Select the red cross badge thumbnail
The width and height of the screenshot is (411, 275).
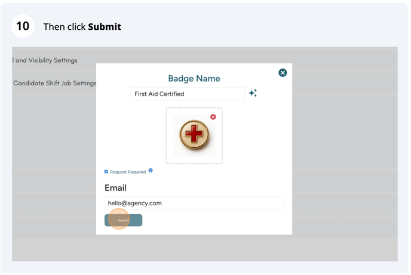[194, 134]
